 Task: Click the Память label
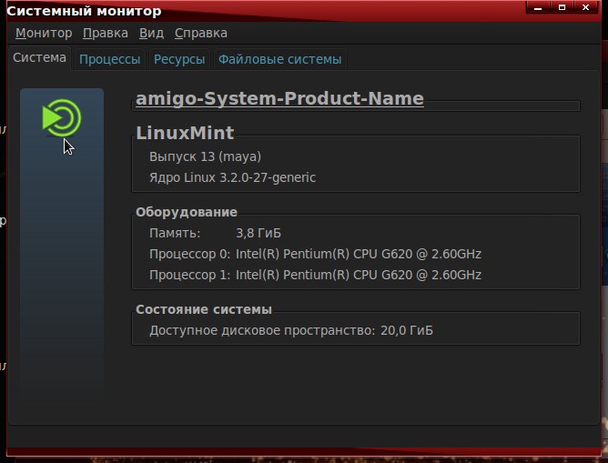point(175,233)
